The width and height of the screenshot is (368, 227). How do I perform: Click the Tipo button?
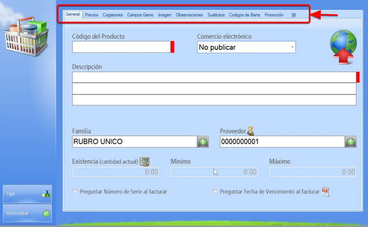[27, 194]
